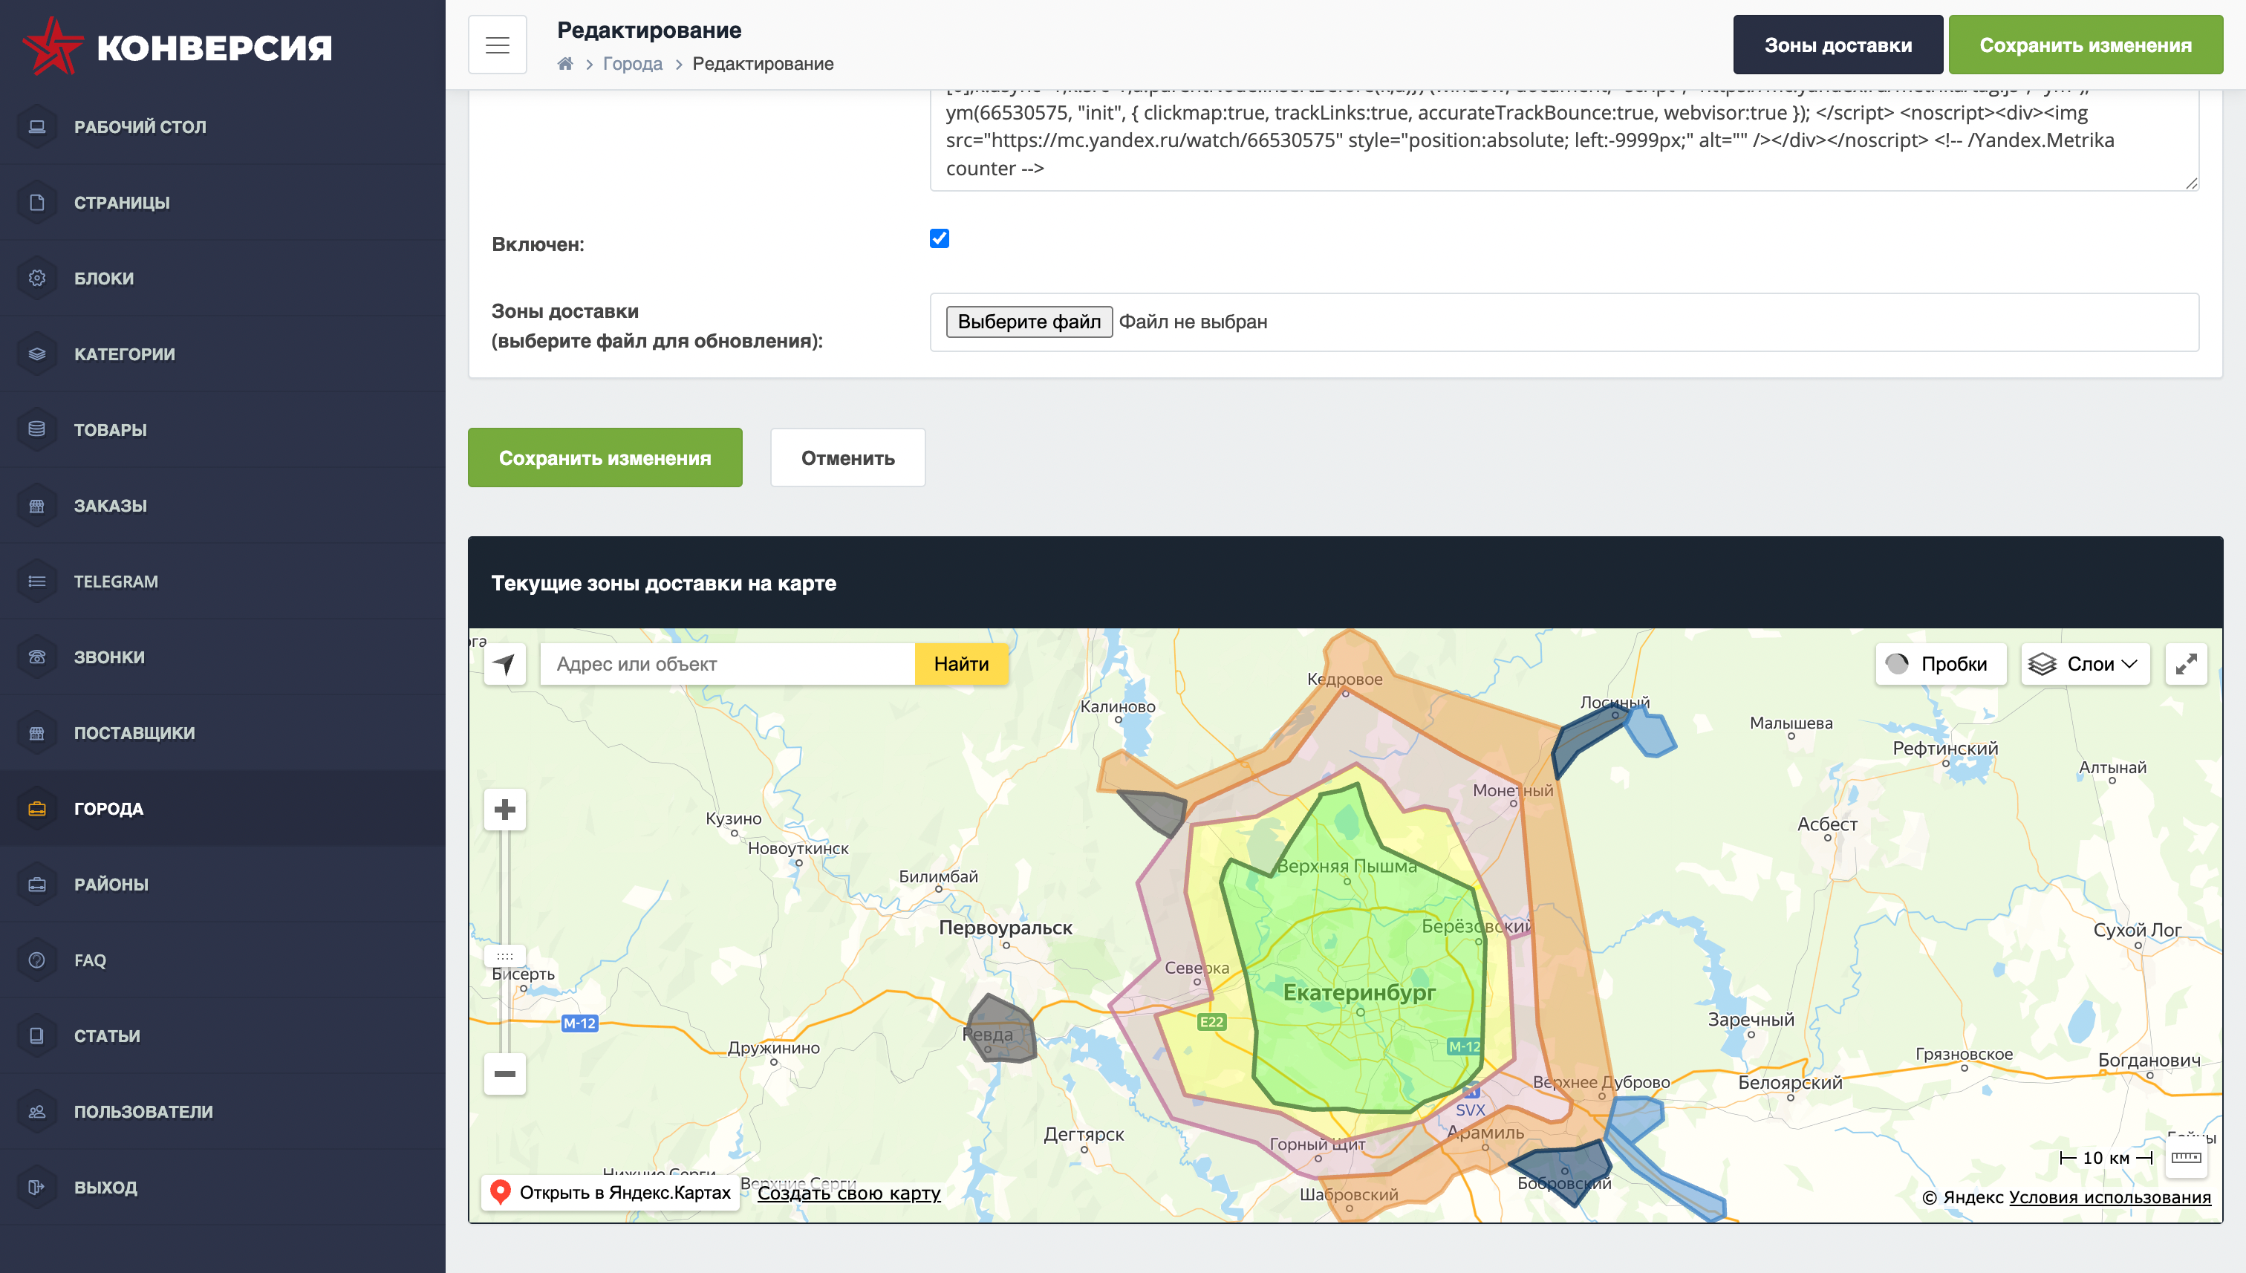
Task: Click Выберите файл file chooser
Action: 1028,322
